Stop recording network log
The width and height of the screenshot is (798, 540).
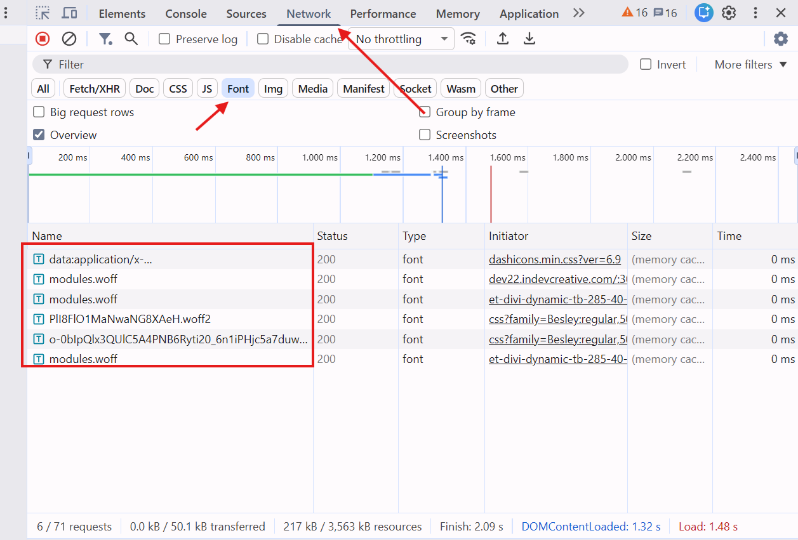[43, 39]
